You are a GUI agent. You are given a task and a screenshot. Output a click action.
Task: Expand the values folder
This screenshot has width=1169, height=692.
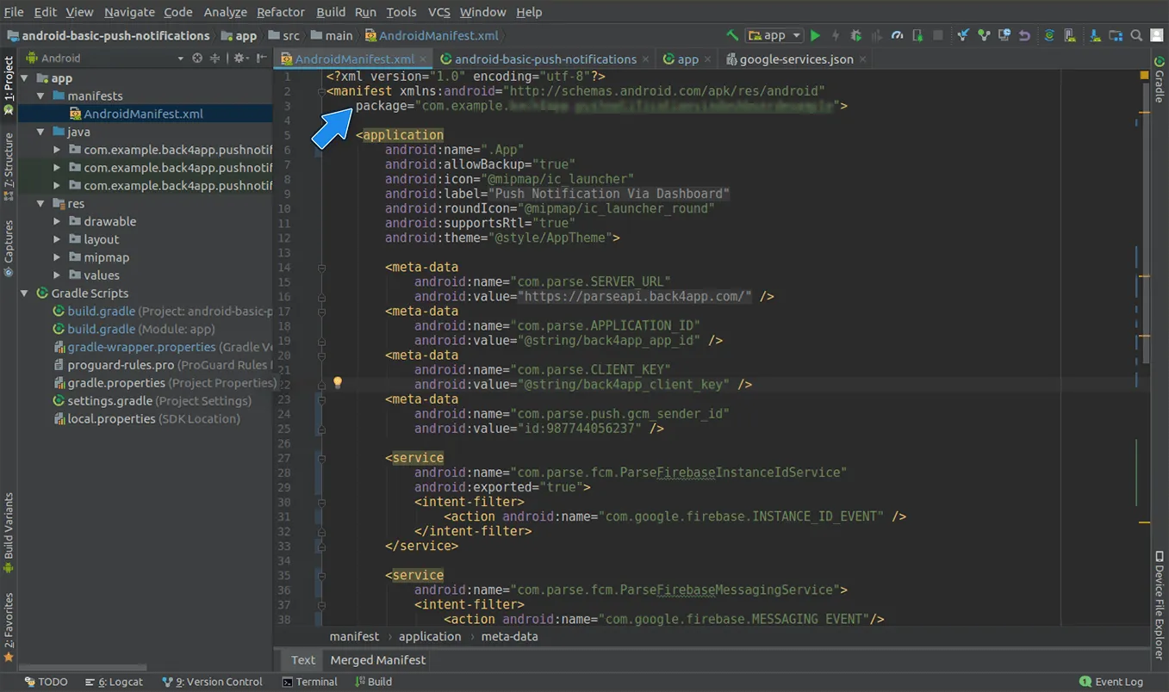coord(57,275)
